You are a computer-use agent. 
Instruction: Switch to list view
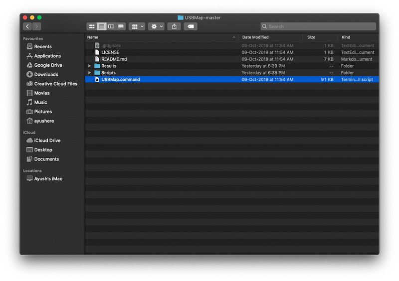(101, 26)
